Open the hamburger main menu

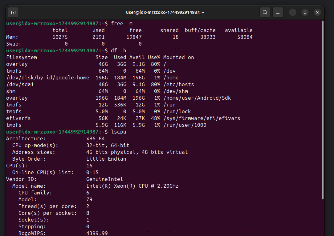coord(278,12)
